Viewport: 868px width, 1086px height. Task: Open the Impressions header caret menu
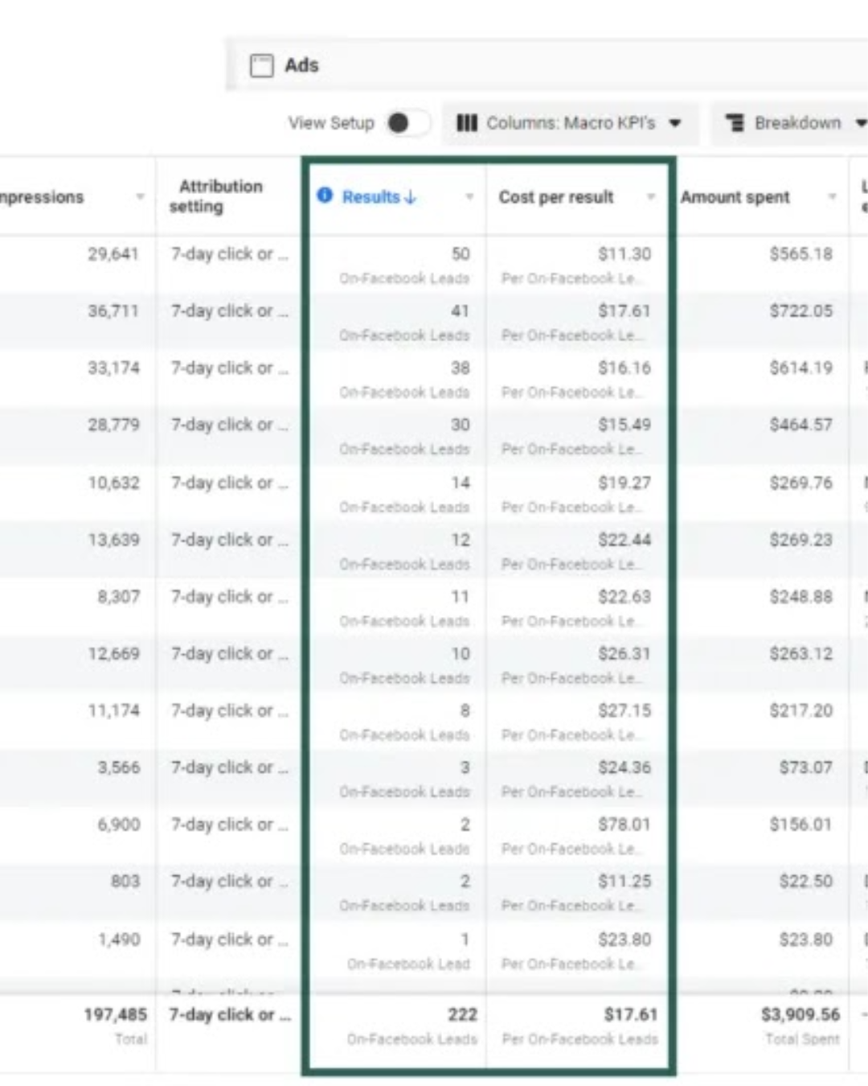point(141,196)
